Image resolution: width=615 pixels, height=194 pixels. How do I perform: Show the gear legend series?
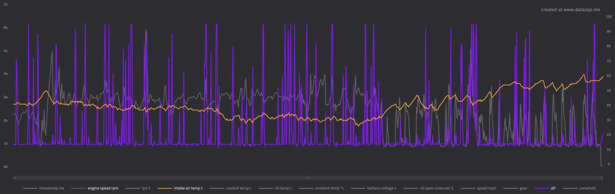(x=515, y=188)
